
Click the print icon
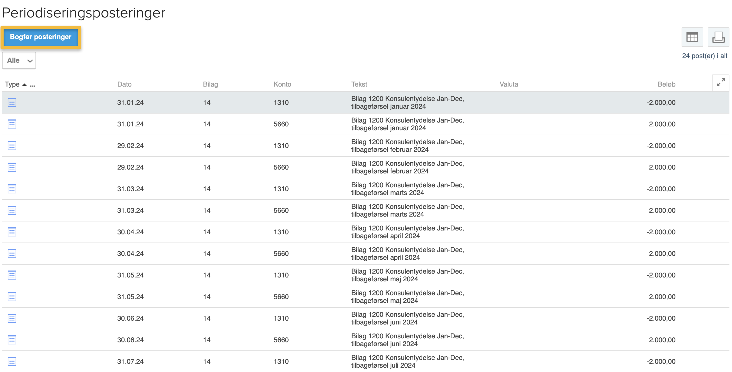pyautogui.click(x=718, y=37)
